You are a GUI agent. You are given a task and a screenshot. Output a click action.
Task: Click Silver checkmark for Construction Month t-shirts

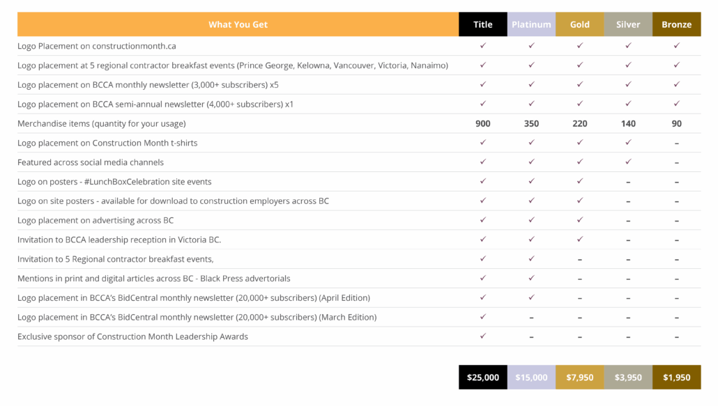628,143
